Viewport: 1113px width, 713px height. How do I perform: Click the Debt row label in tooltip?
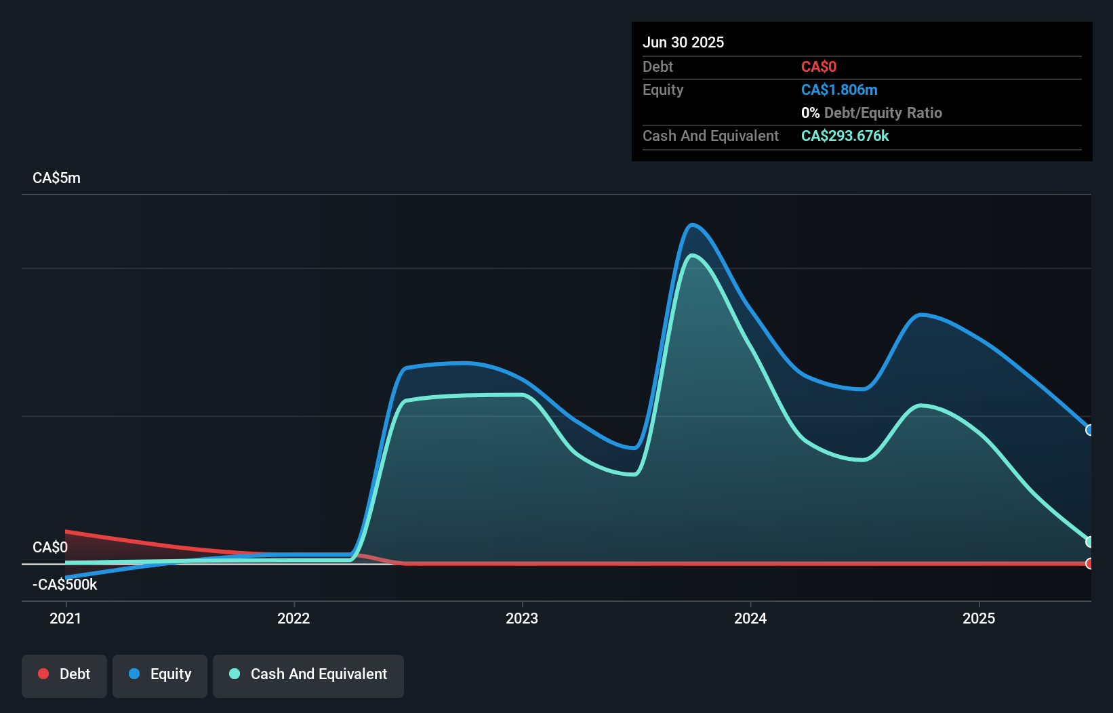click(657, 66)
